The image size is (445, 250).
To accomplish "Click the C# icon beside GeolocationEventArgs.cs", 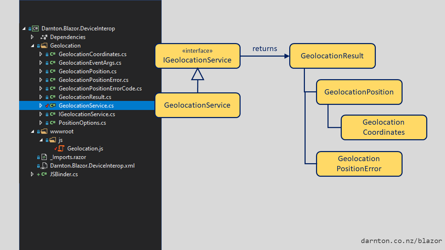I will [52, 63].
